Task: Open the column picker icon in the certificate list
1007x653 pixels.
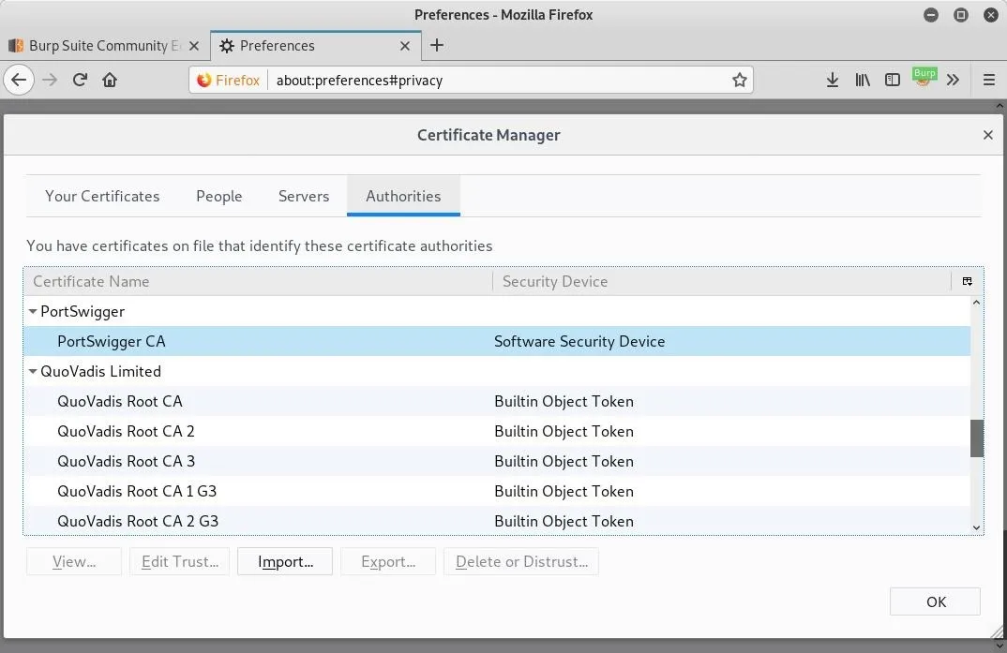Action: click(968, 281)
